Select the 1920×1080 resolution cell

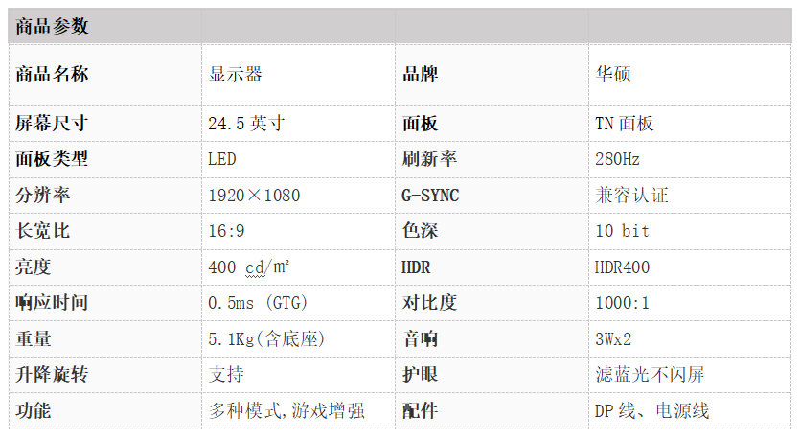298,196
